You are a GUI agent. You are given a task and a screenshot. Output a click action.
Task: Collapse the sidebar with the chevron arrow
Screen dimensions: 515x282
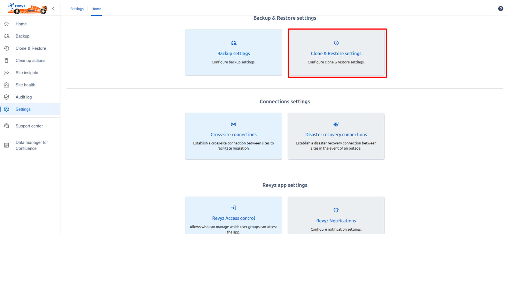click(53, 9)
